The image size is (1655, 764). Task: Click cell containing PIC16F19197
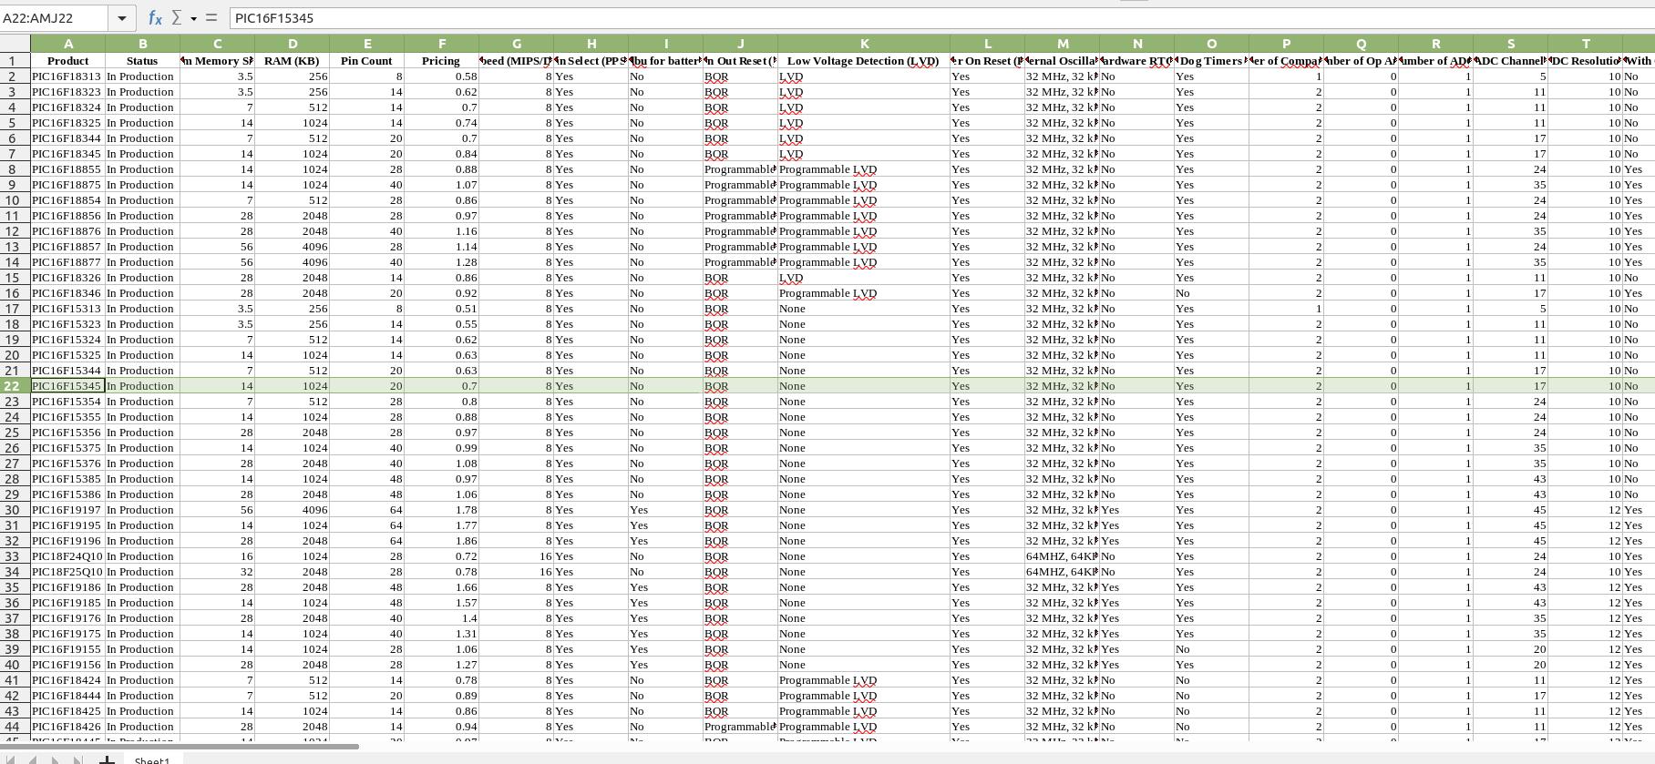67,509
